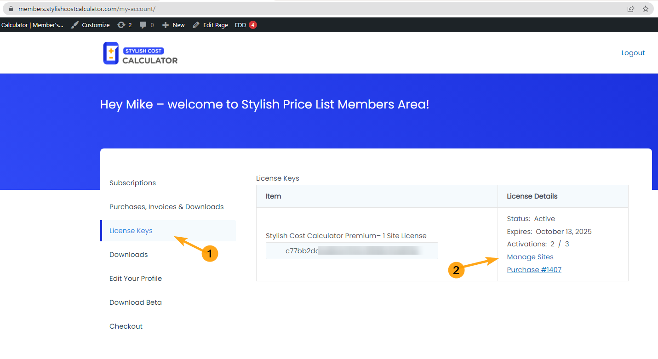Open the EDD menu with the 4 badge

coord(246,25)
